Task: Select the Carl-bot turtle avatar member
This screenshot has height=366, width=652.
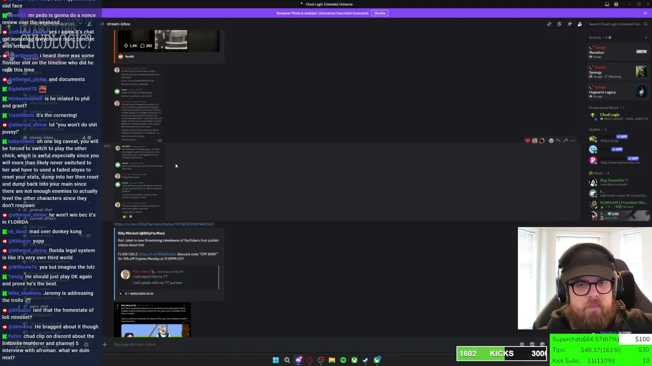Action: [x=593, y=139]
